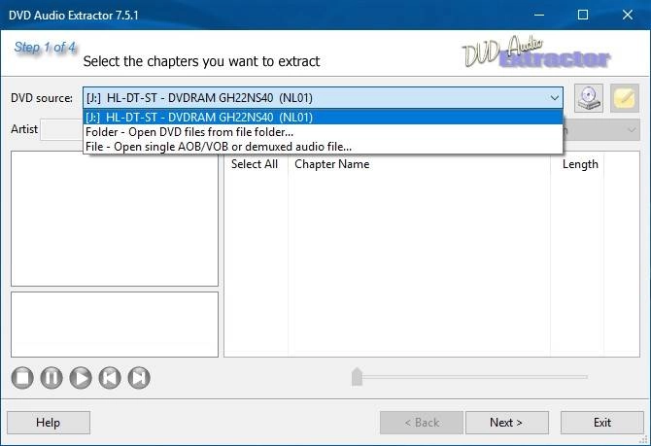The height and width of the screenshot is (446, 651).
Task: Click the refresh DVD drive disc icon
Action: pos(589,98)
